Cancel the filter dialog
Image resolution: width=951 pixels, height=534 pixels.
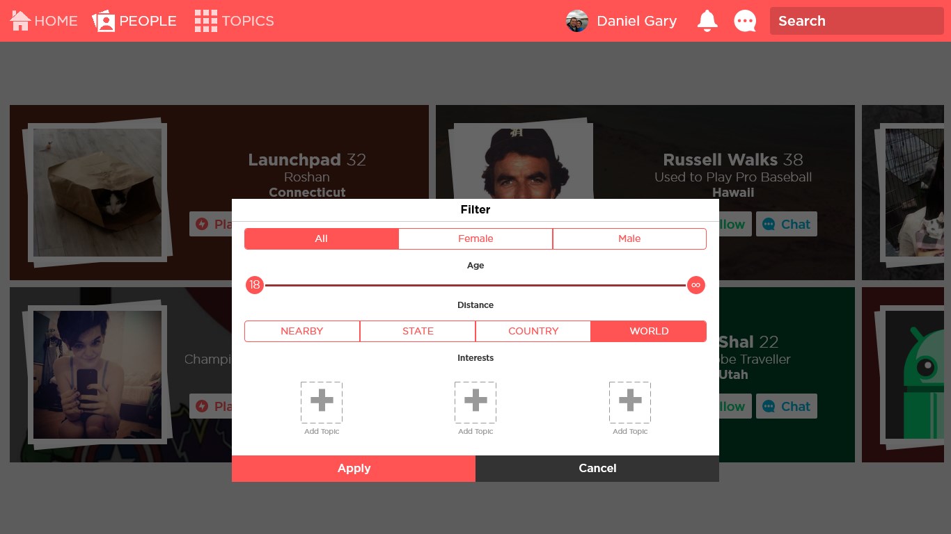[597, 469]
